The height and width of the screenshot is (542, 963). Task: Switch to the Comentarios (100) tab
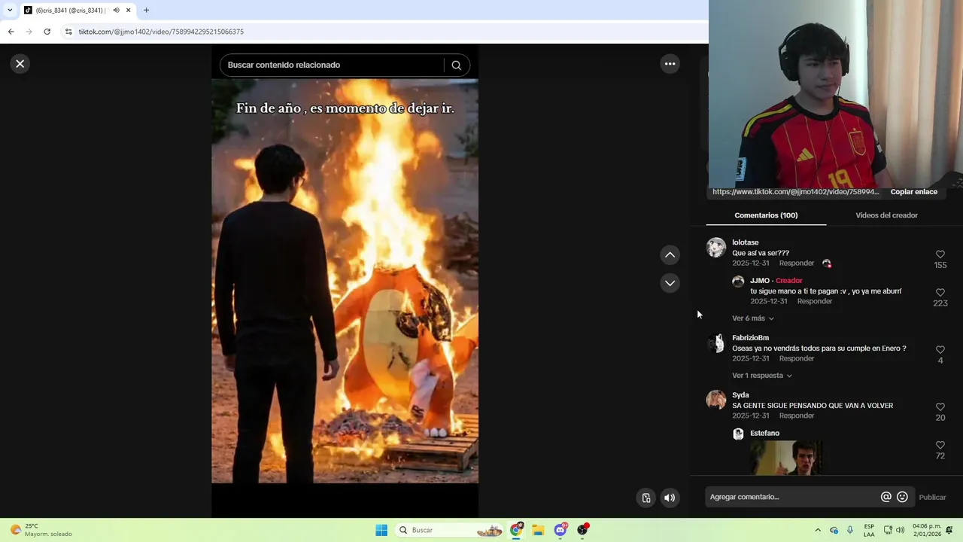click(x=766, y=215)
